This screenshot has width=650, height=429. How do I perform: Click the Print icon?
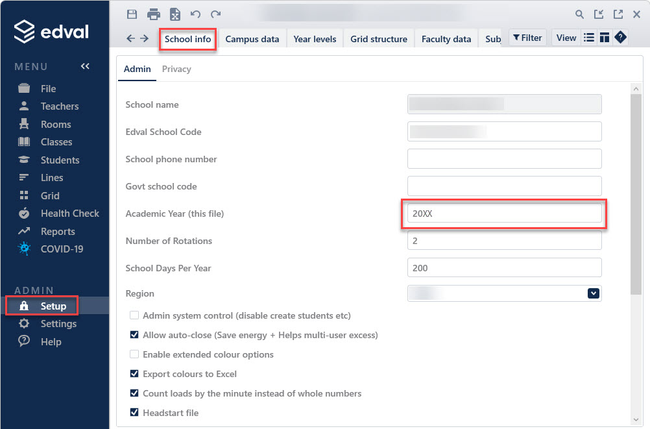click(x=153, y=14)
